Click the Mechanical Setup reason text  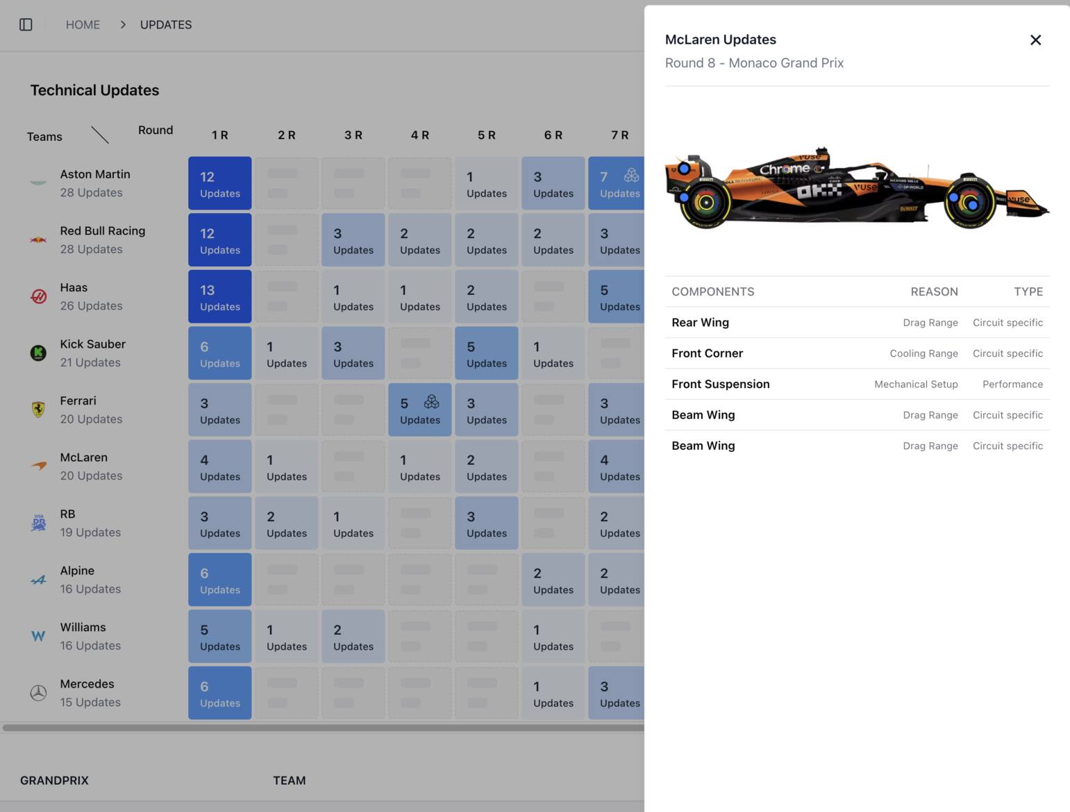click(916, 384)
